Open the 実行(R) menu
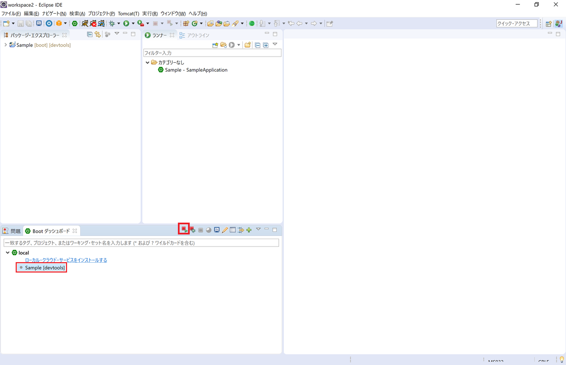Image resolution: width=566 pixels, height=365 pixels. tap(150, 14)
